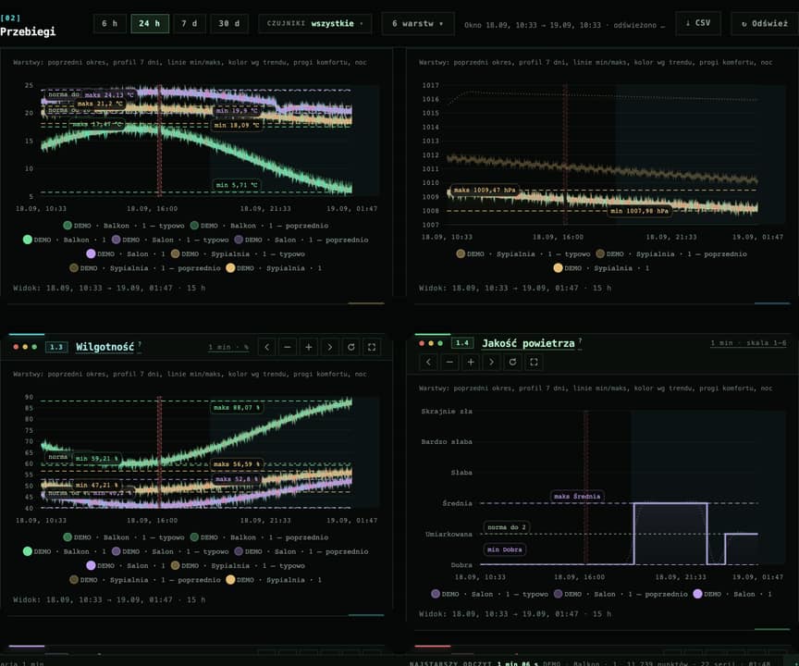Hide 'Sypialnia · 1 — typowo' in the pressure legend

point(523,253)
